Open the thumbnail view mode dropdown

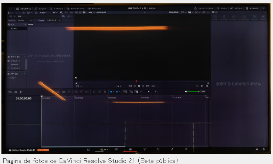pyautogui.click(x=55, y=13)
